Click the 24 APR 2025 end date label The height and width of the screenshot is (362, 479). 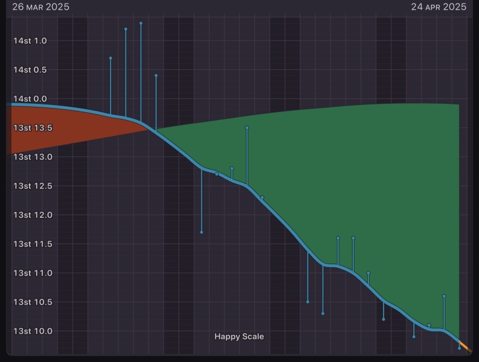(439, 7)
